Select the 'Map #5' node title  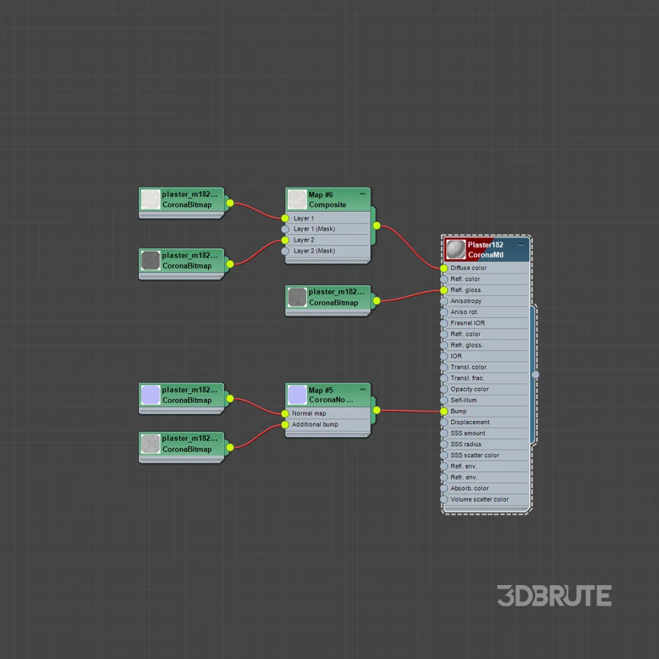321,390
